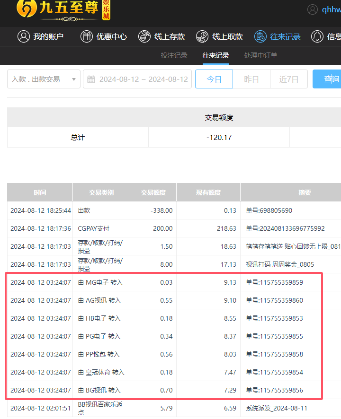Click the 出款 row order number 698805690
341x419 pixels.
pyautogui.click(x=269, y=210)
